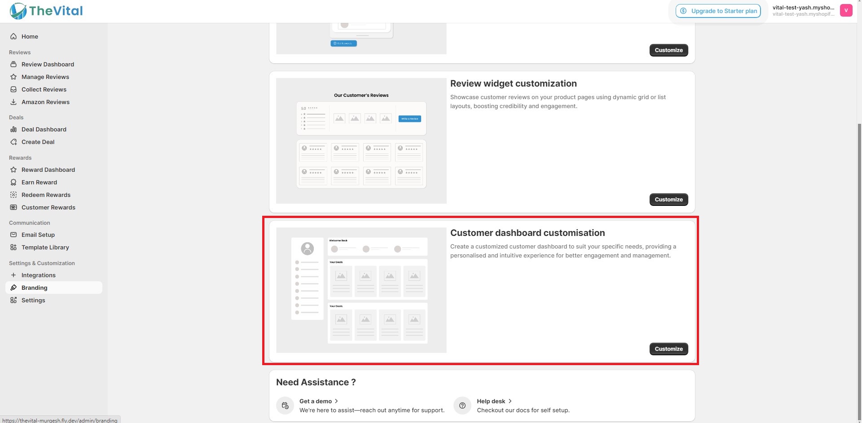Click the Customer Rewards icon
This screenshot has height=423, width=862.
13,207
